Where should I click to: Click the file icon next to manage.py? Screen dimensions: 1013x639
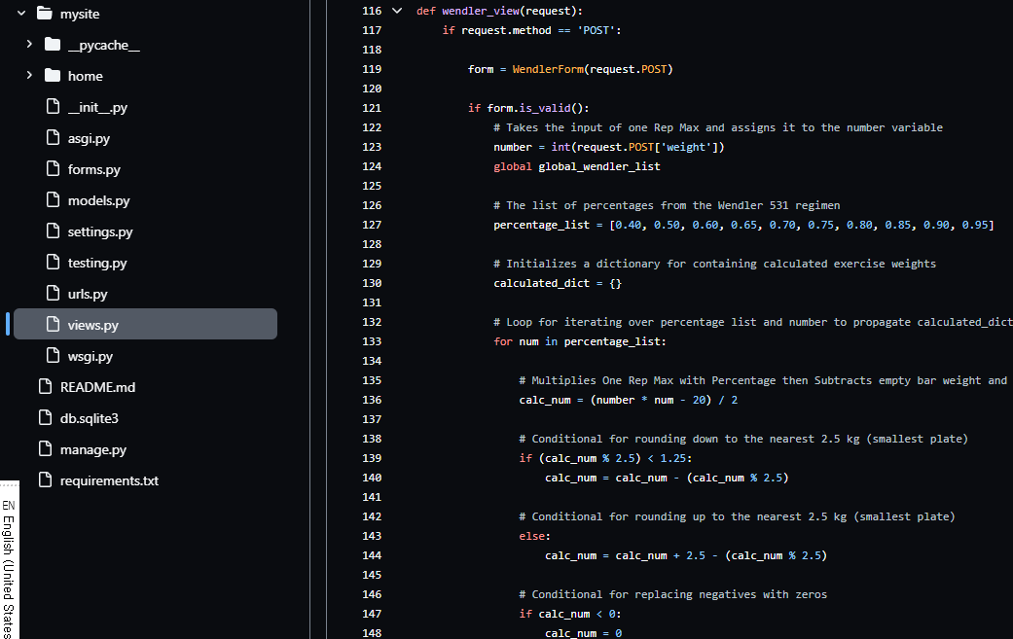(44, 449)
